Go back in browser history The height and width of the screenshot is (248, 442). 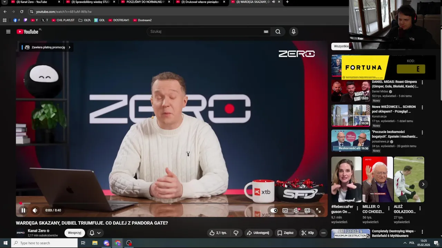point(5,12)
